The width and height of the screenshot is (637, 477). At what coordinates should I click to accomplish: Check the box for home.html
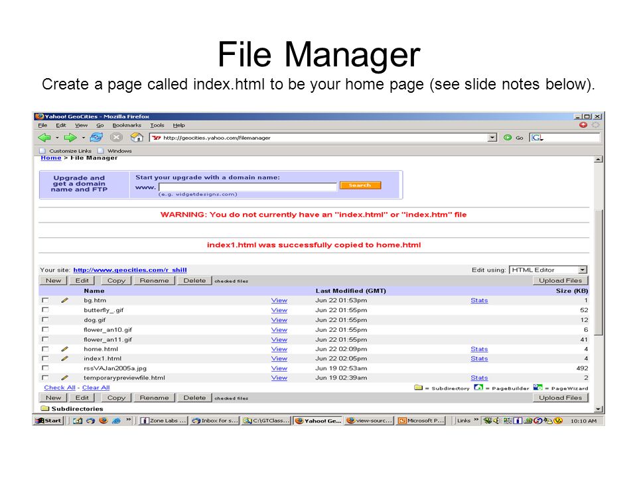[x=45, y=349]
